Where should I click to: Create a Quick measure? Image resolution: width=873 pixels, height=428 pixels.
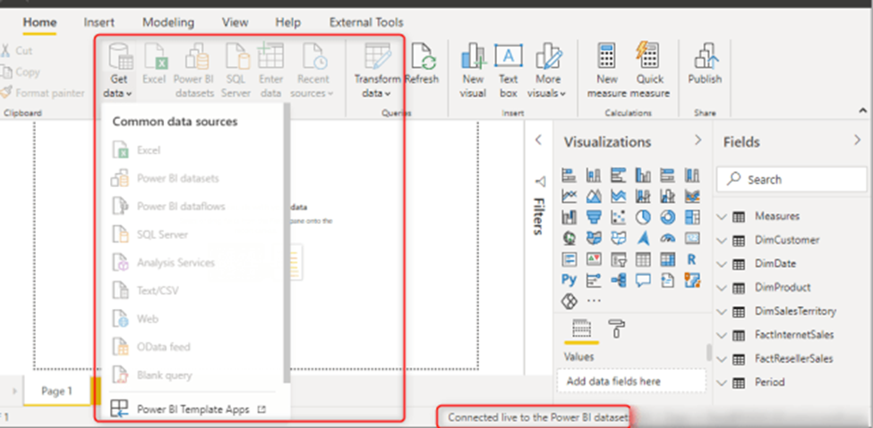coord(650,71)
